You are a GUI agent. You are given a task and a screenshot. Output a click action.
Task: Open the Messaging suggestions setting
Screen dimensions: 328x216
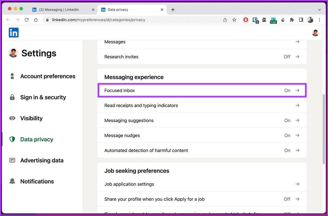click(x=202, y=120)
